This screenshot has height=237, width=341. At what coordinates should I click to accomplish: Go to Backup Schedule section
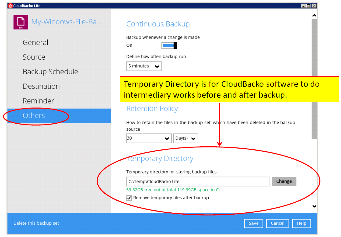click(x=50, y=72)
